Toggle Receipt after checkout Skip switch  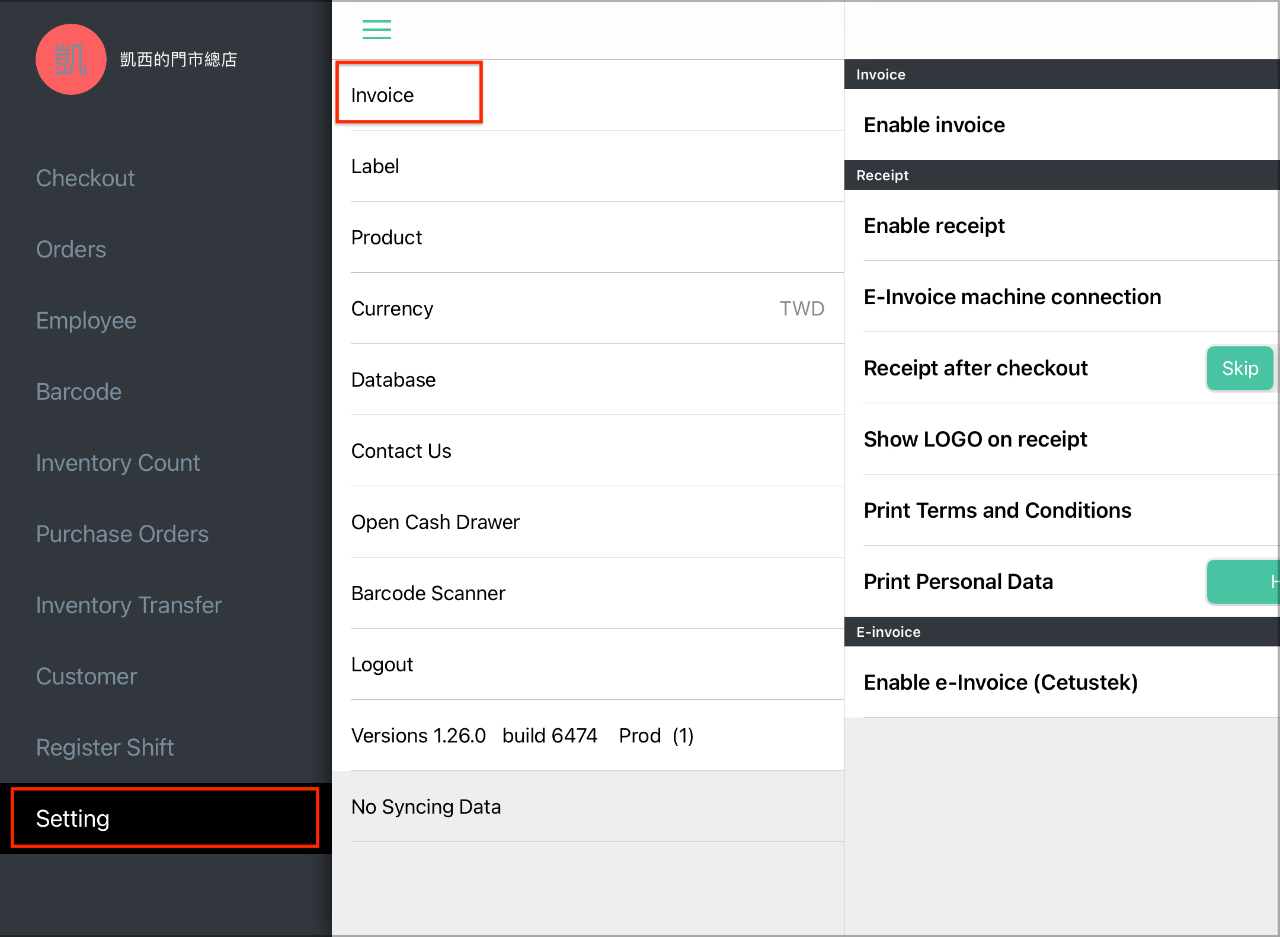pos(1240,368)
